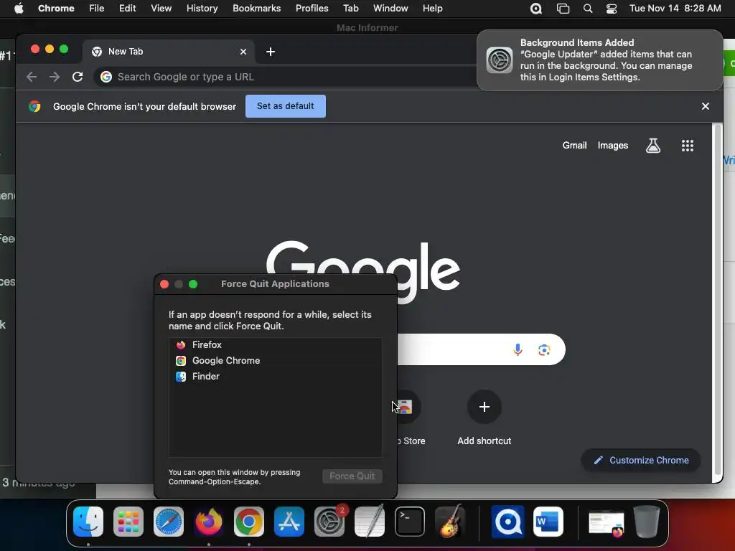
Task: Open the Images link
Action: [613, 146]
